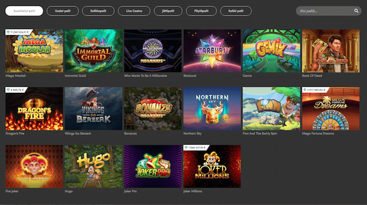Screen dimensions: 367x205
Task: Launch the Hugo slot thumbnail
Action: [93, 166]
